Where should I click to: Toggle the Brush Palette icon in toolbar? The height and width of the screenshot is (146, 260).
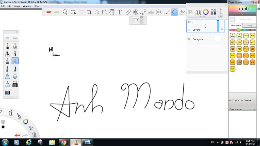pyautogui.click(x=198, y=12)
